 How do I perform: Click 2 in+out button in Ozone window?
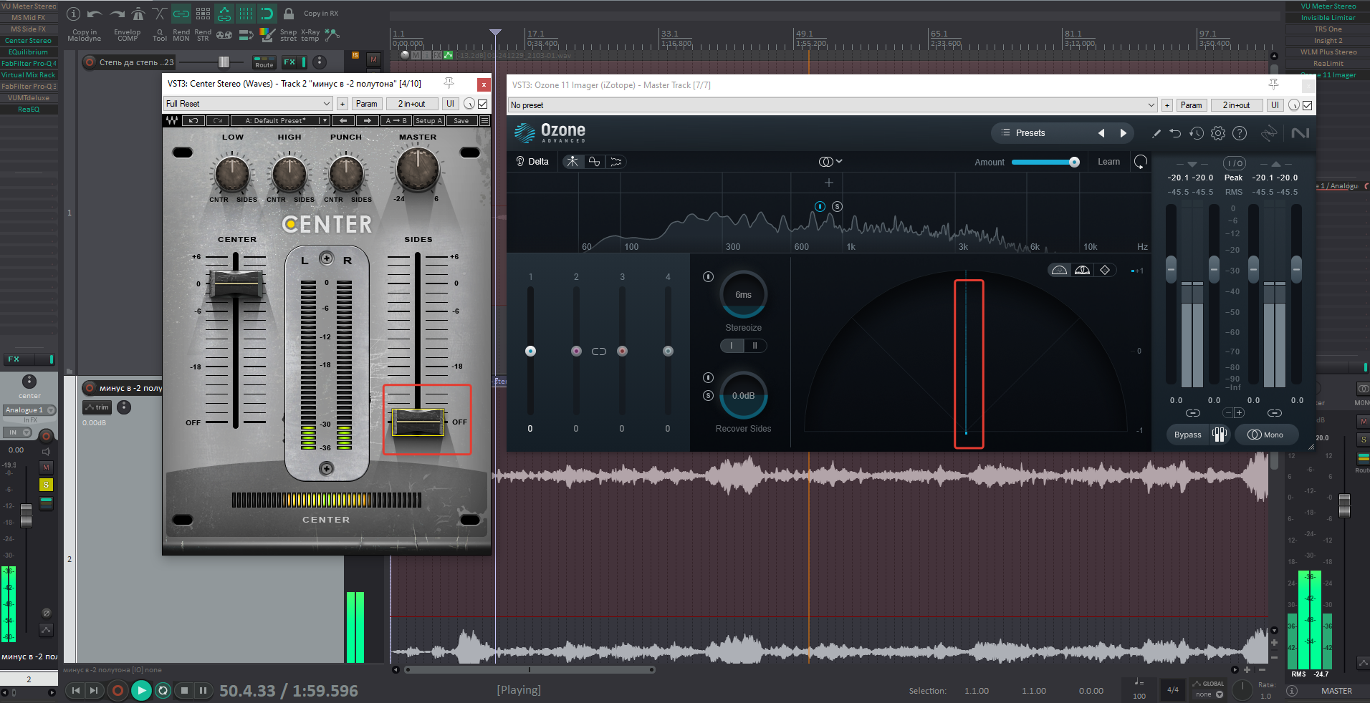tap(1236, 105)
